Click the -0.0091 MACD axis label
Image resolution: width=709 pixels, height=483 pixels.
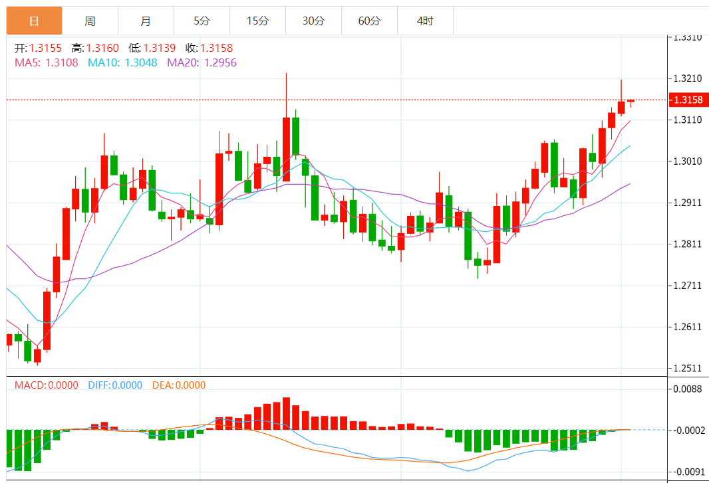(688, 472)
